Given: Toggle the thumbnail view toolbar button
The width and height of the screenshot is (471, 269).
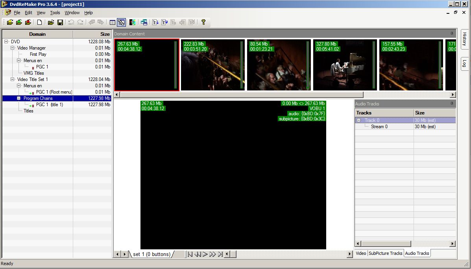Looking at the screenshot, I should [121, 22].
